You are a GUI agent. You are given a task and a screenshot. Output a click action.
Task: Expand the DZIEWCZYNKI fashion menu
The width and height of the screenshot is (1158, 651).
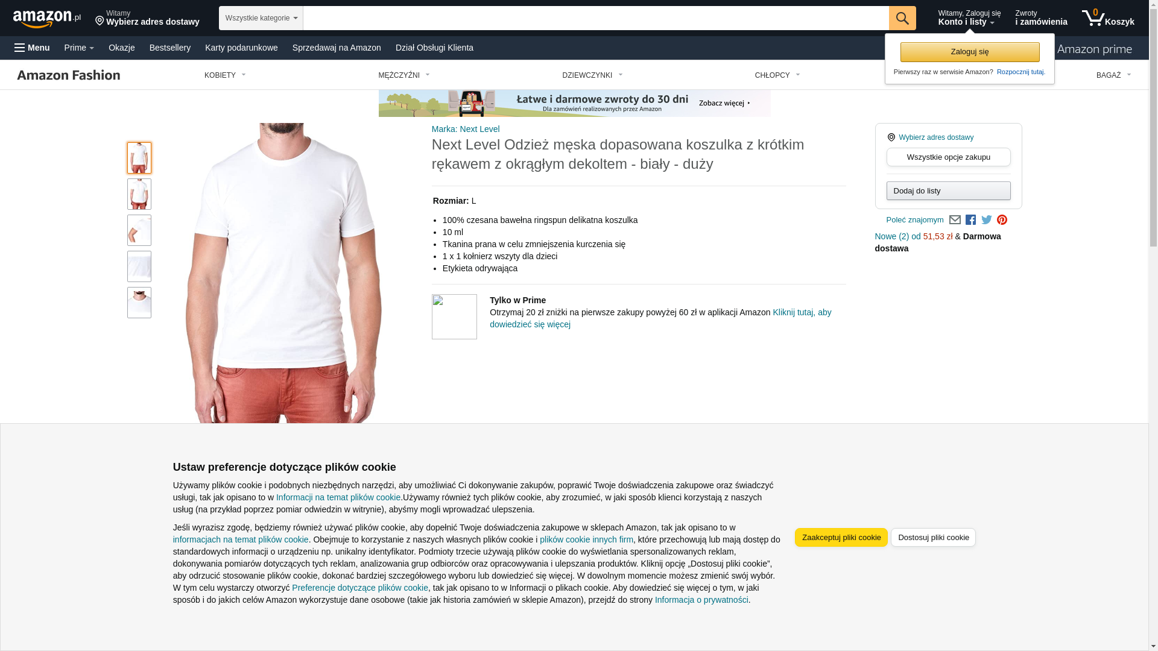592,75
